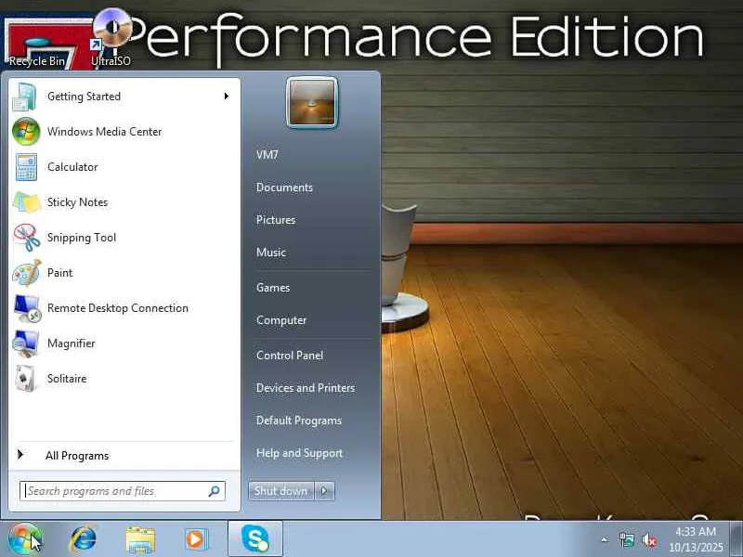Click the Calculator icon
The height and width of the screenshot is (557, 743).
[26, 167]
